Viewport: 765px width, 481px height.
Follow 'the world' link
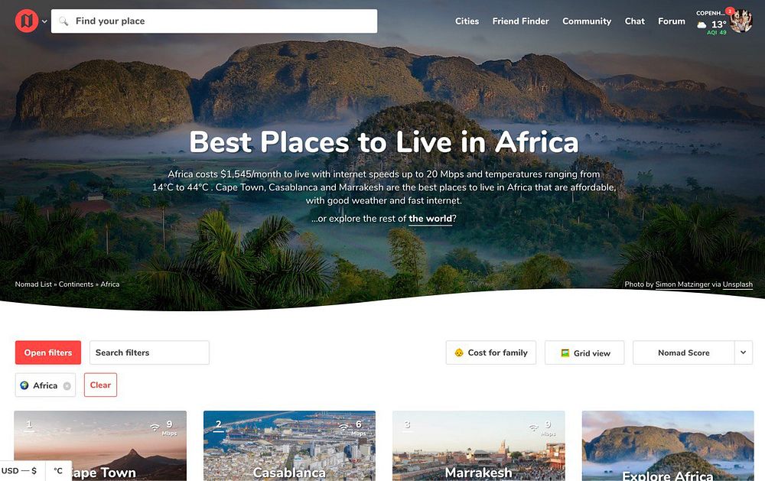coord(430,219)
